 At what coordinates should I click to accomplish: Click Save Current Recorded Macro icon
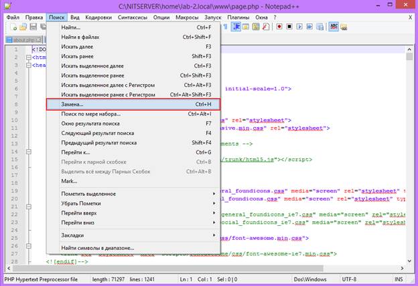(x=320, y=27)
